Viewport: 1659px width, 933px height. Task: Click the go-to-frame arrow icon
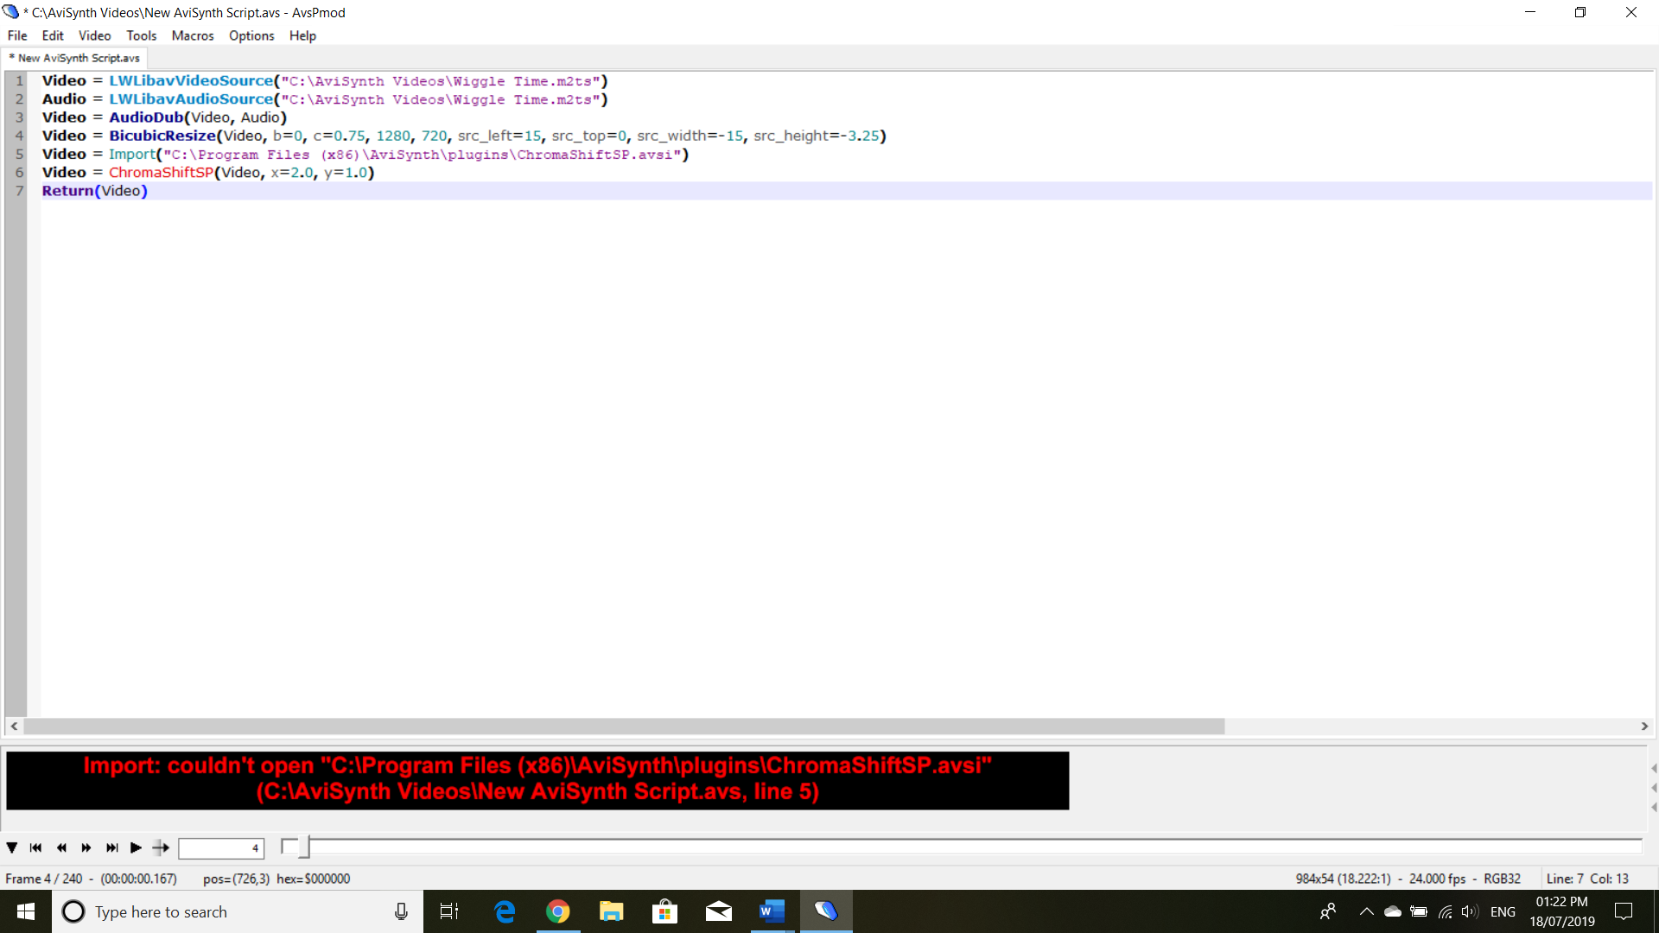161,847
